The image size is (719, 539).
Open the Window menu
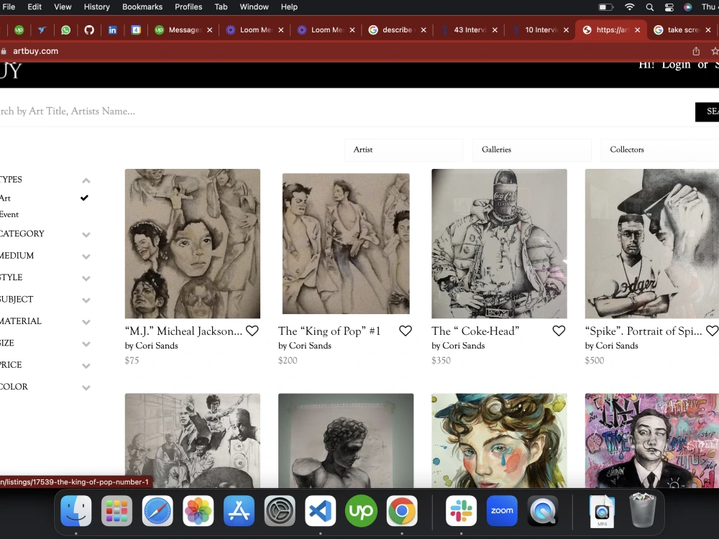point(254,7)
